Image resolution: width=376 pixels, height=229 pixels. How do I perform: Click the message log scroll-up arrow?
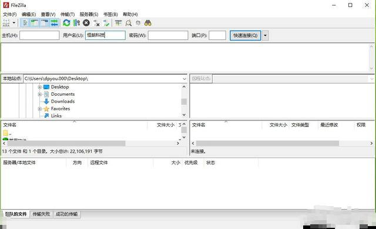(372, 46)
